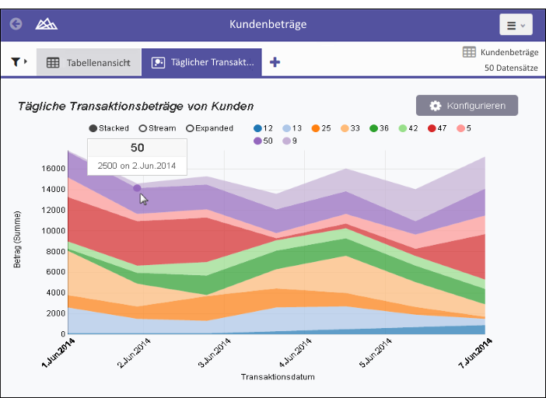
Task: Toggle series 25 in the legend
Action: tap(316, 128)
